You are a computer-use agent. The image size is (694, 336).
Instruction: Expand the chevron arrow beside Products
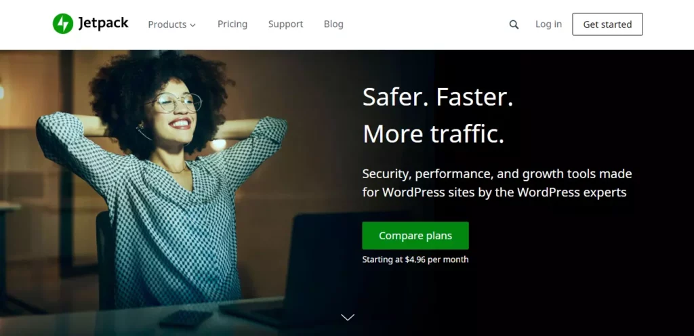click(x=192, y=25)
